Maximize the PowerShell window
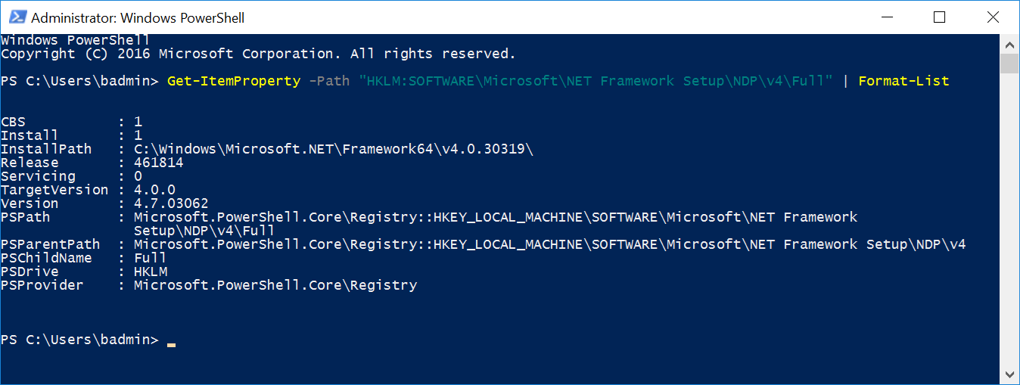 pos(939,17)
